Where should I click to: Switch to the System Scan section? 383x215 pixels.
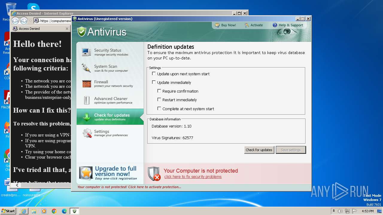coord(110,68)
